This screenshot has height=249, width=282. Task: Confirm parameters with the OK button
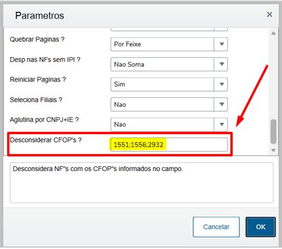pos(261,227)
